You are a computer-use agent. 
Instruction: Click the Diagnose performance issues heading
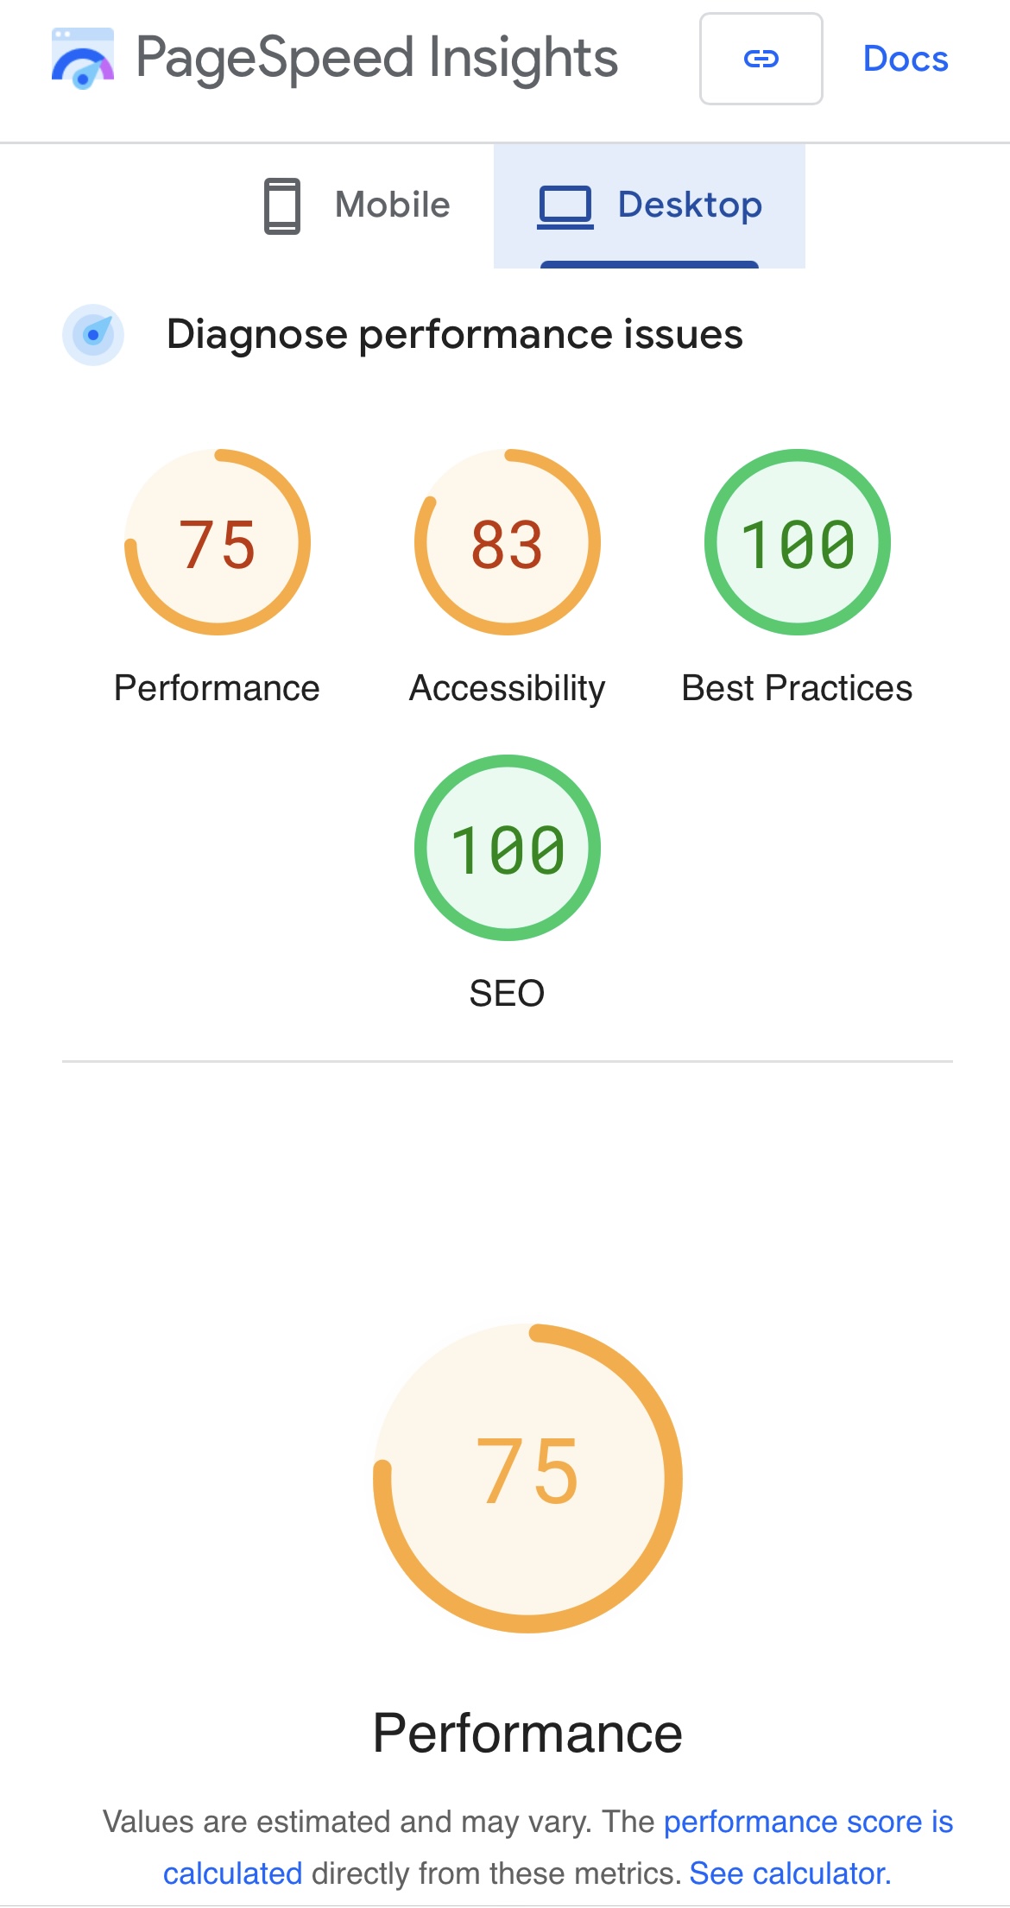click(x=455, y=335)
